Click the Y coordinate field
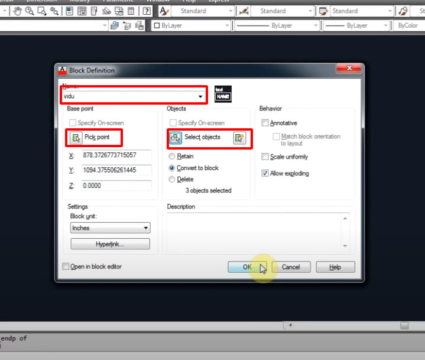Screen dimensions: 425x360 [116, 170]
